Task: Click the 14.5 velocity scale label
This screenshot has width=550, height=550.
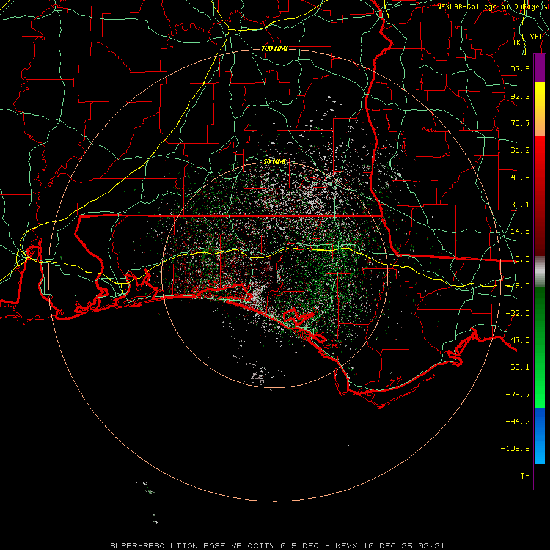Action: coord(520,232)
